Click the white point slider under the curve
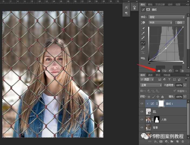Image resolution: width=190 pixels, height=145 pixels. point(183,63)
